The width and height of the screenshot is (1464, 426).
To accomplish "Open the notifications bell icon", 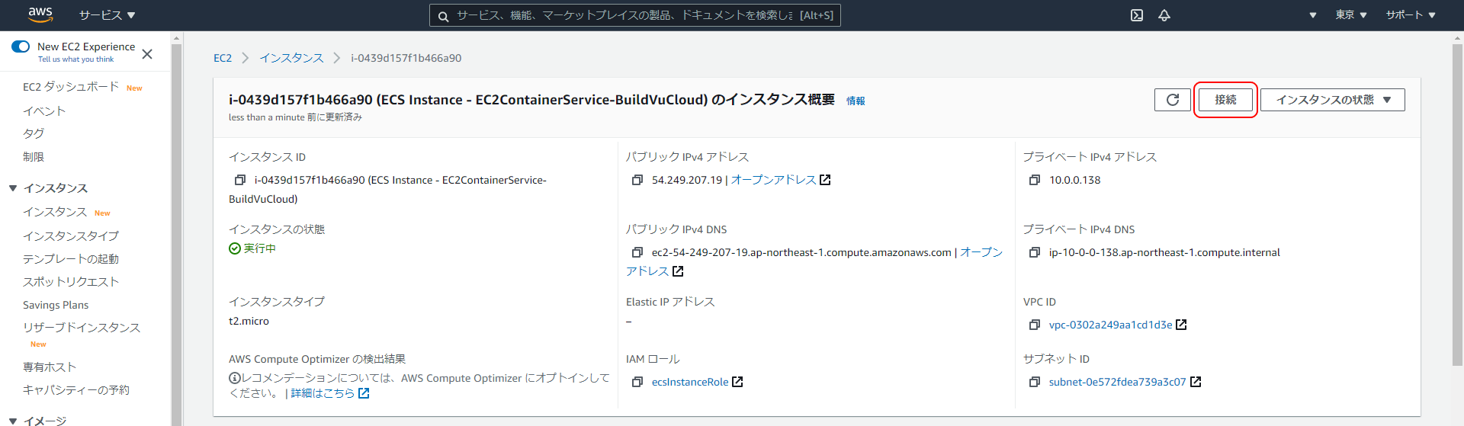I will tap(1164, 15).
